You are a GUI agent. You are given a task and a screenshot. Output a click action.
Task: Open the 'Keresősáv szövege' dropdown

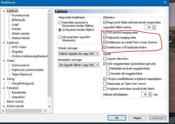tap(79, 65)
